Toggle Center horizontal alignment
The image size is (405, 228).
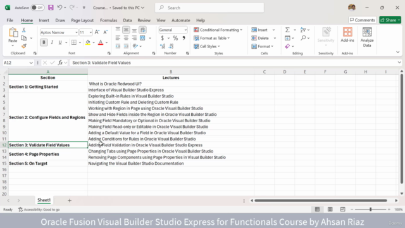point(126,38)
